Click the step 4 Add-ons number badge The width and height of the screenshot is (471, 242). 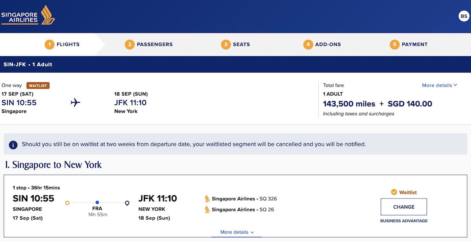coord(308,44)
